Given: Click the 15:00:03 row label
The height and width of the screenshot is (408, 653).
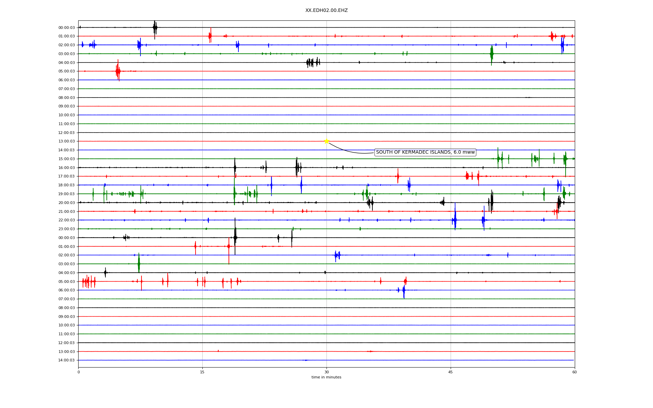Looking at the screenshot, I should (66, 159).
